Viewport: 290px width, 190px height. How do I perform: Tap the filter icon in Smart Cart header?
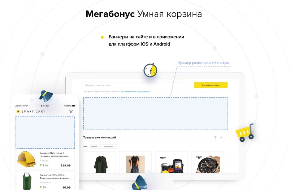71,111
